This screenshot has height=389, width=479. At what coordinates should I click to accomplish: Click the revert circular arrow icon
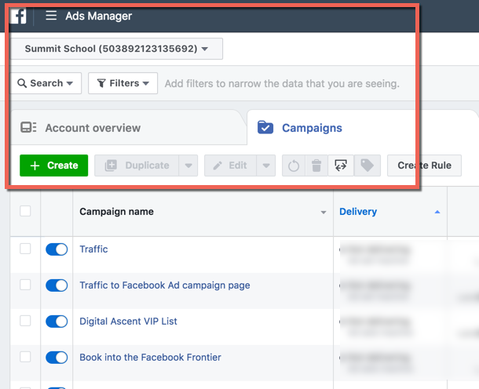[294, 165]
